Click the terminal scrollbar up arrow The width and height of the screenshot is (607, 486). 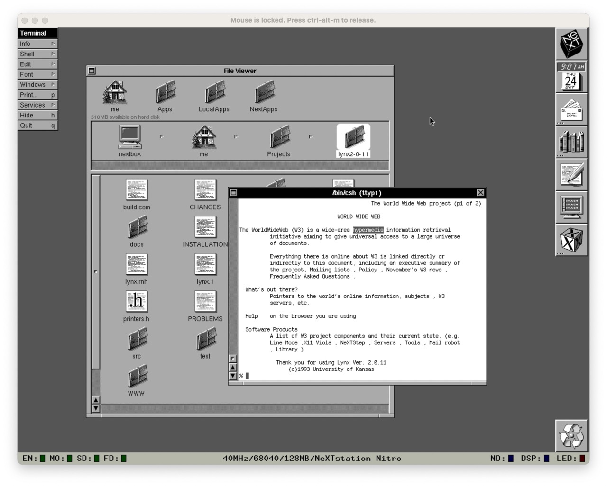coord(233,367)
